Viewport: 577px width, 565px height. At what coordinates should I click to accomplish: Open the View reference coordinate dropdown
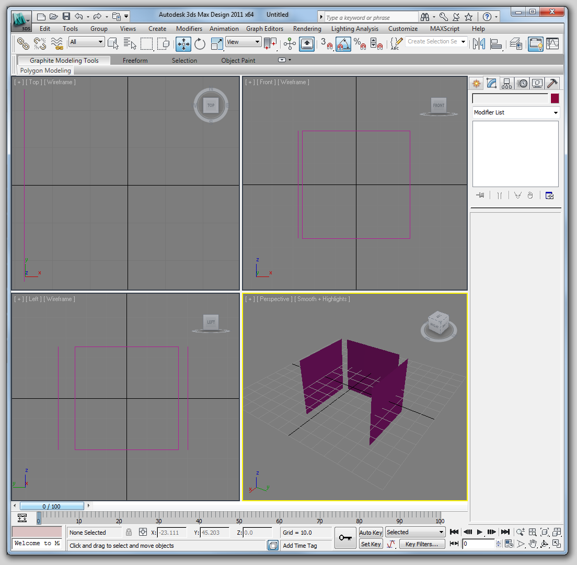tap(243, 42)
